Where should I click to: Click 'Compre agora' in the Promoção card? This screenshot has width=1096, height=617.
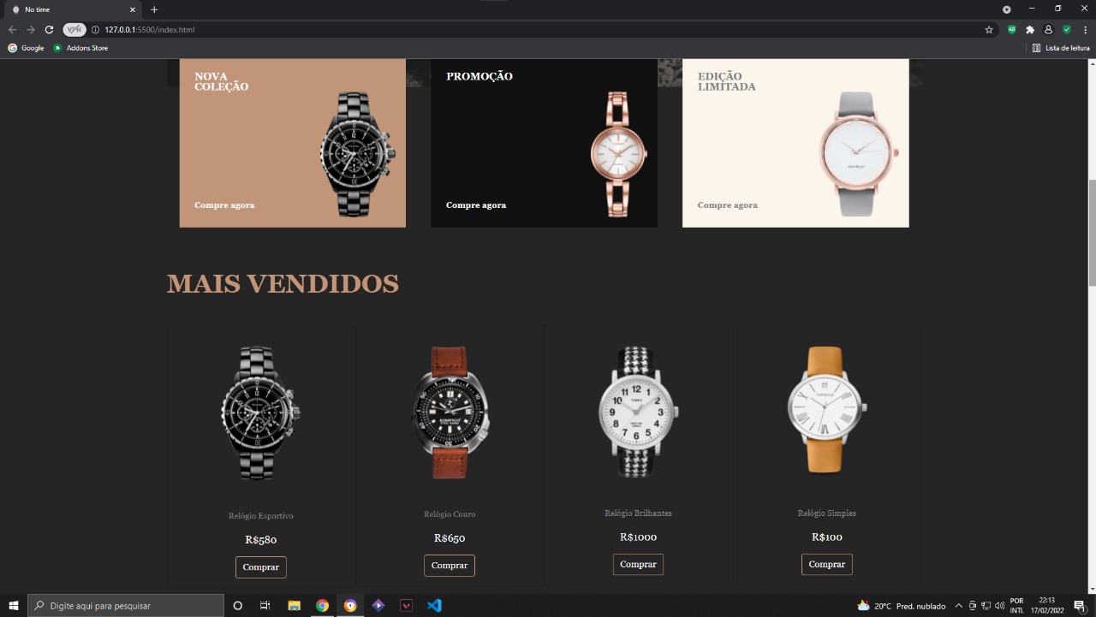point(476,205)
